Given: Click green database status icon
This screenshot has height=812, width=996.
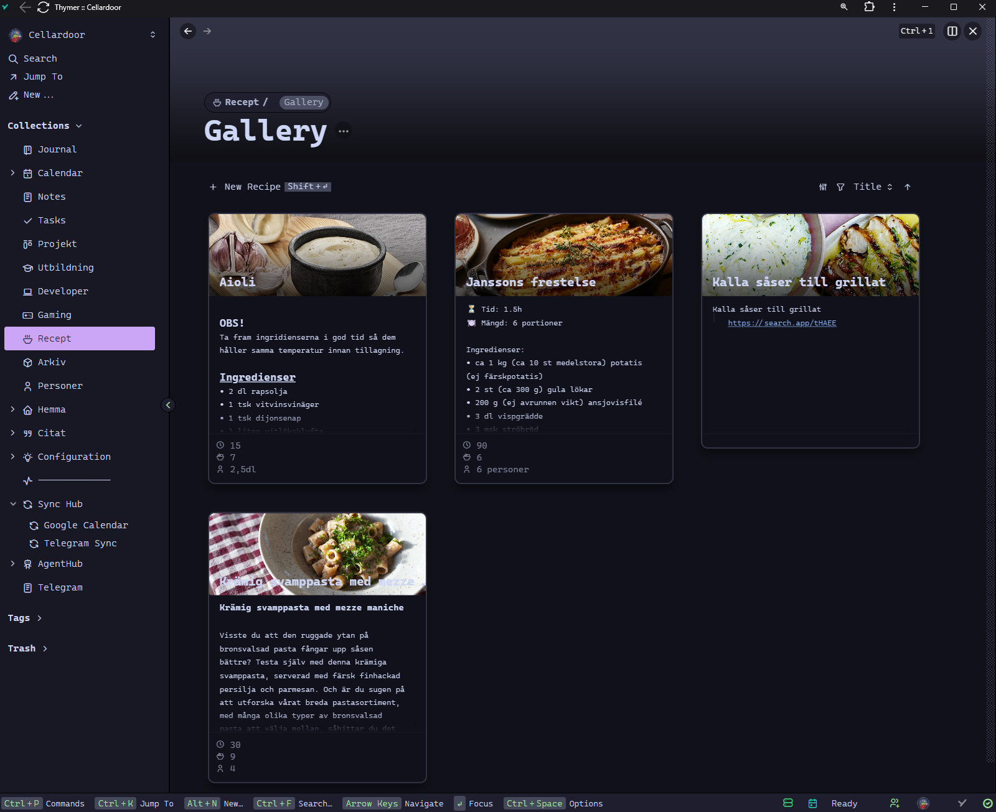Looking at the screenshot, I should click(x=788, y=803).
